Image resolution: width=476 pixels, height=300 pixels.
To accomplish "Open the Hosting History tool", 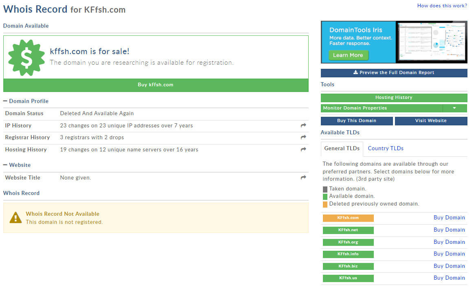I will [393, 97].
